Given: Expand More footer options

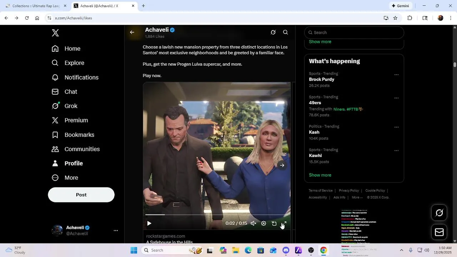Looking at the screenshot, I should 357,197.
